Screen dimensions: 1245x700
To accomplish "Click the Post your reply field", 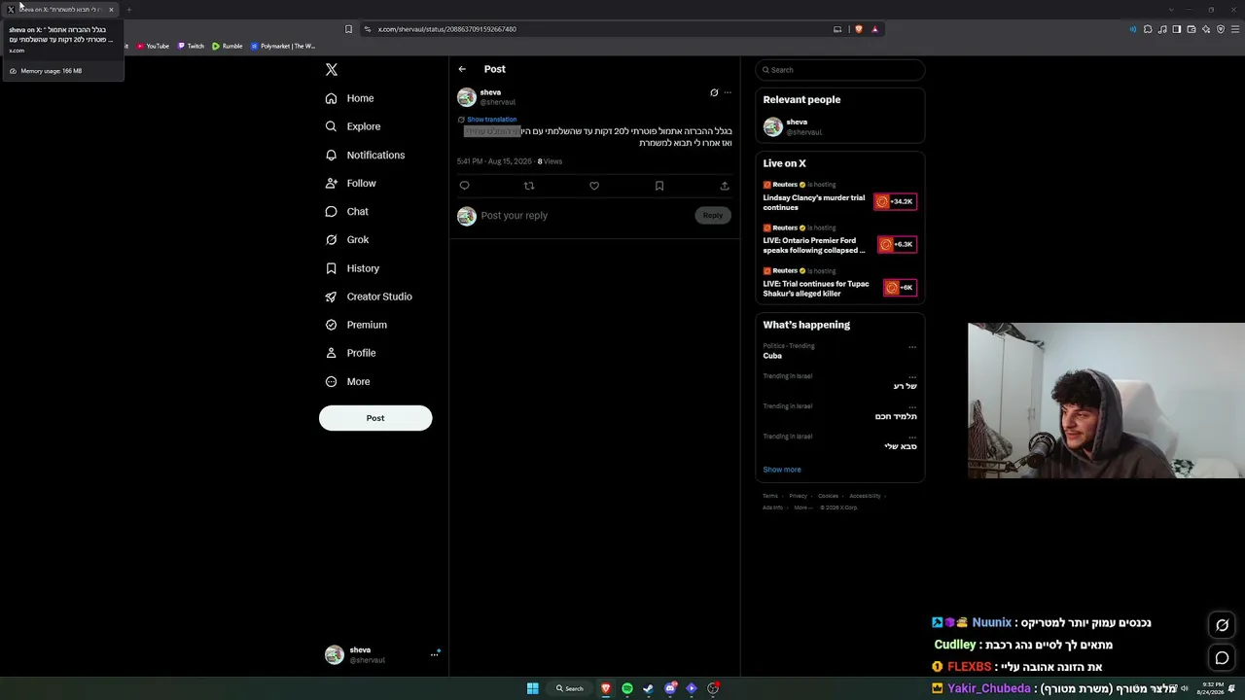I will tap(584, 216).
